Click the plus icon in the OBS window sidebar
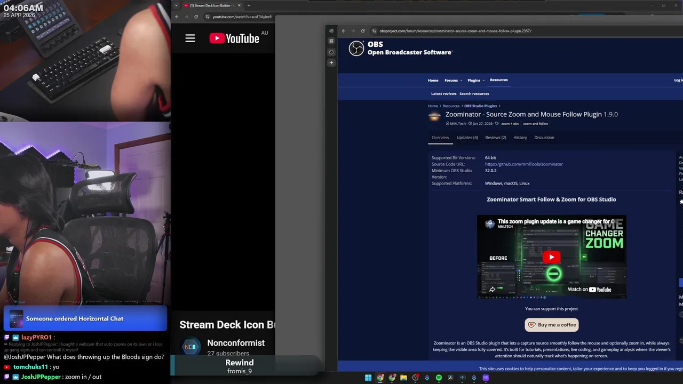Viewport: 683px width, 384px height. [x=331, y=62]
